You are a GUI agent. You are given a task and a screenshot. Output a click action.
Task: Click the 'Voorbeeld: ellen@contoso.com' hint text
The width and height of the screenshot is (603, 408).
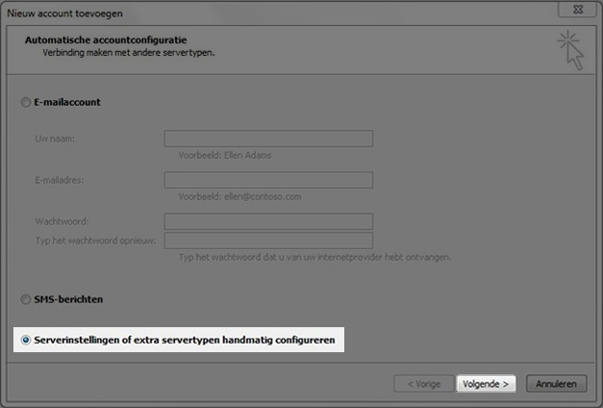click(240, 197)
